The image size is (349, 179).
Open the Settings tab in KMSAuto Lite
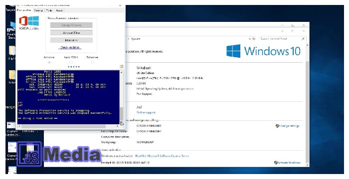pyautogui.click(x=38, y=10)
